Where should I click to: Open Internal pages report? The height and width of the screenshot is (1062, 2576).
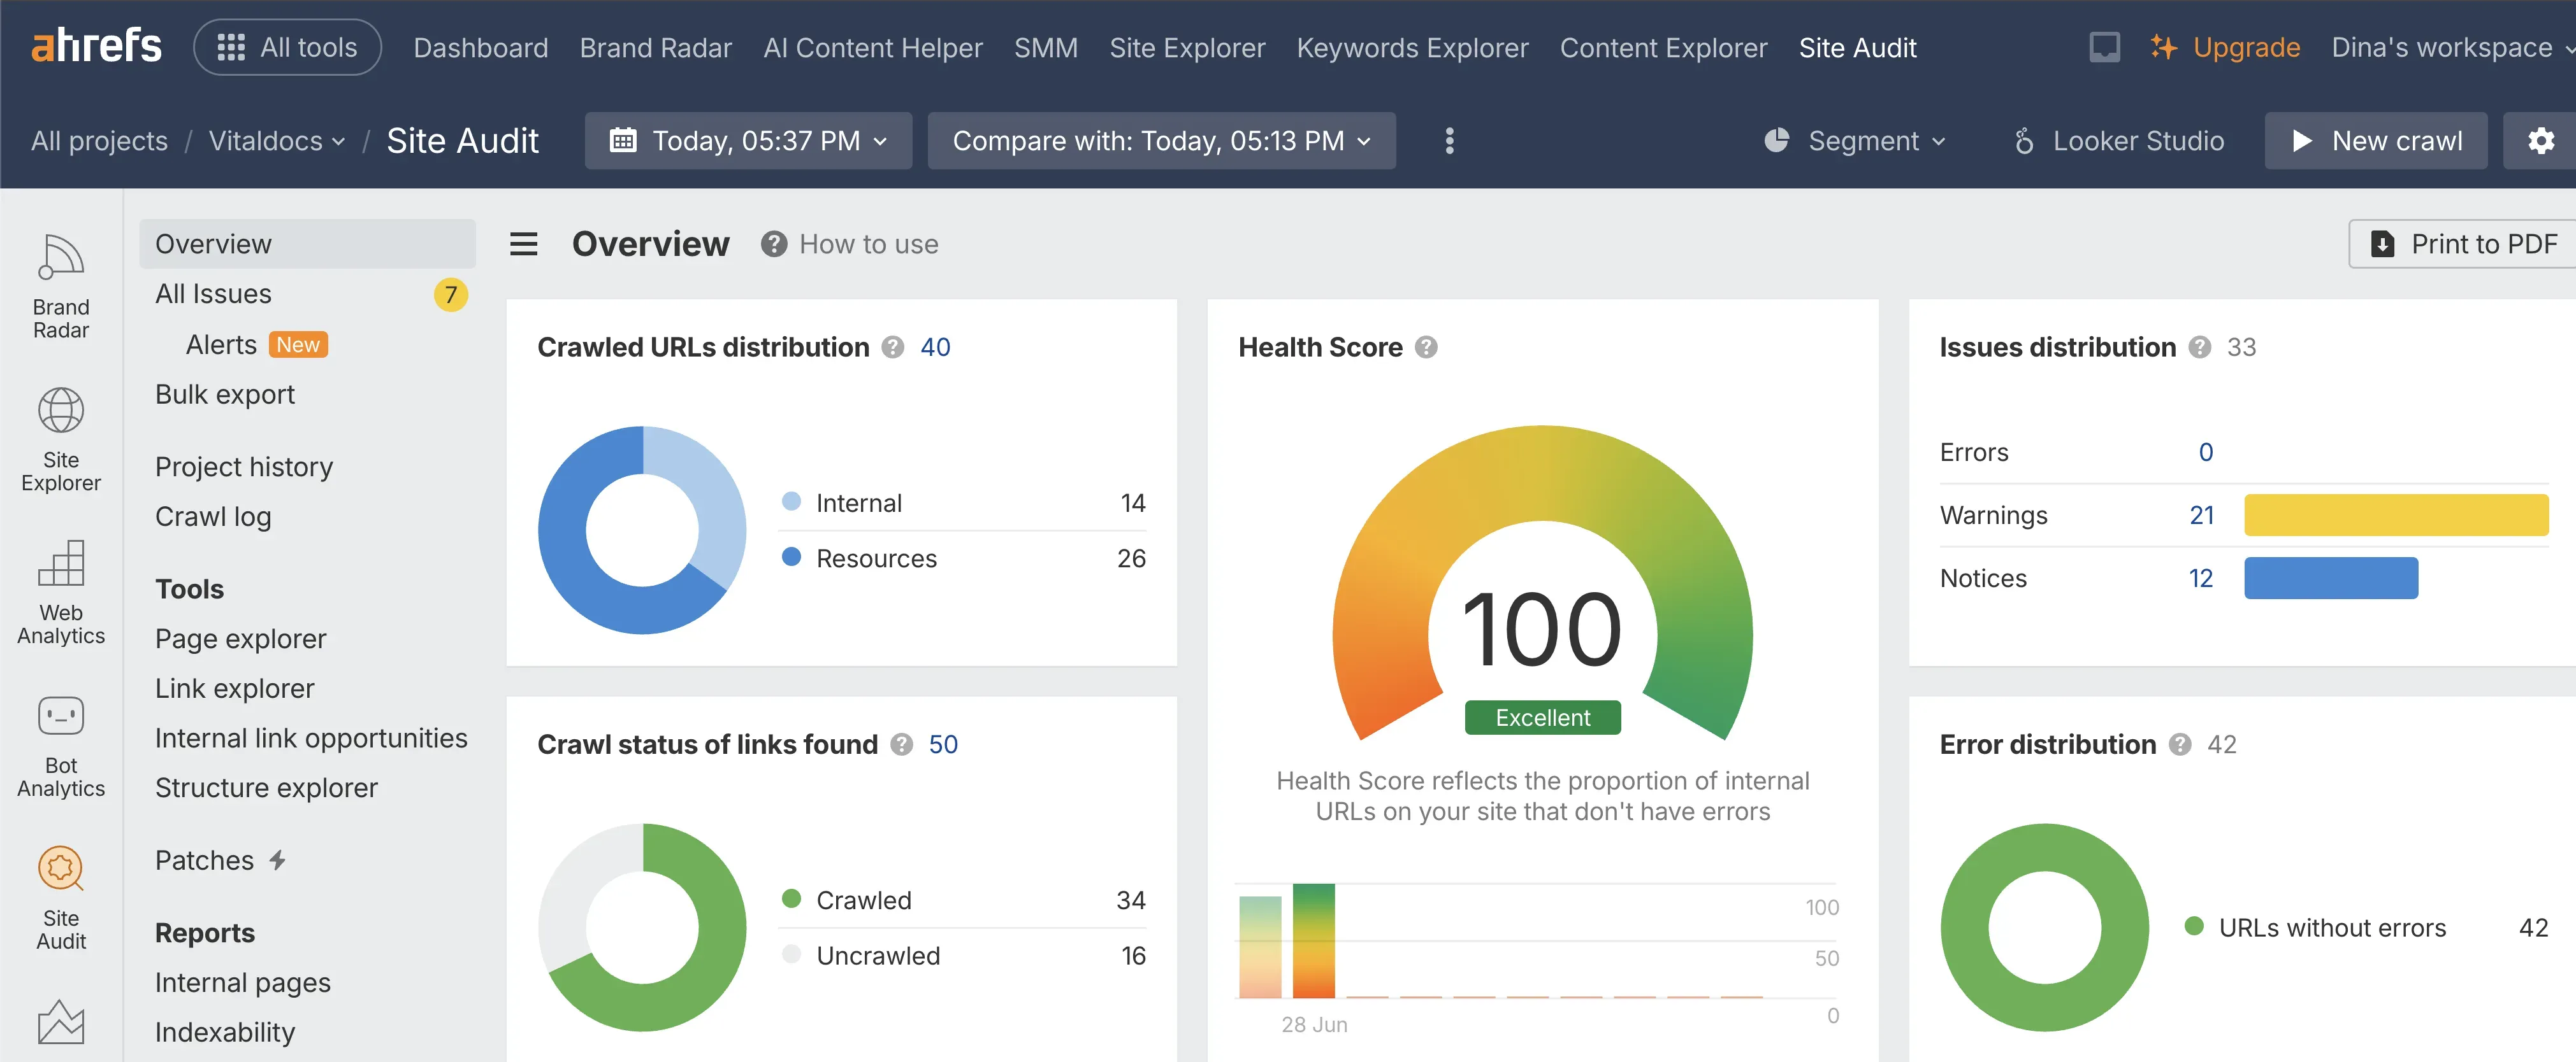[x=242, y=983]
